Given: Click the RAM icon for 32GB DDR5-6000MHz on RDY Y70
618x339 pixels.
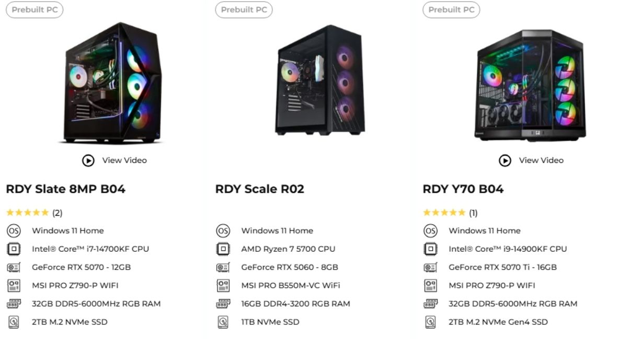Looking at the screenshot, I should 430,303.
